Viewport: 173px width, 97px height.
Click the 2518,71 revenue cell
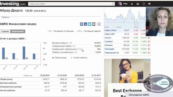coord(46,79)
